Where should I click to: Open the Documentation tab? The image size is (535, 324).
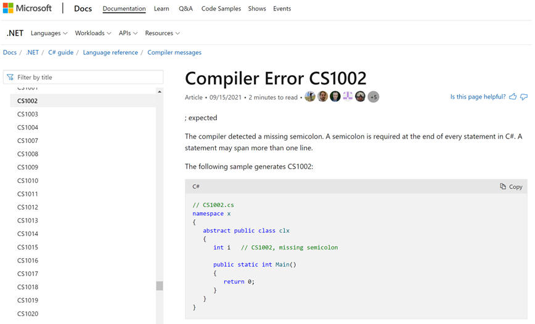point(125,9)
